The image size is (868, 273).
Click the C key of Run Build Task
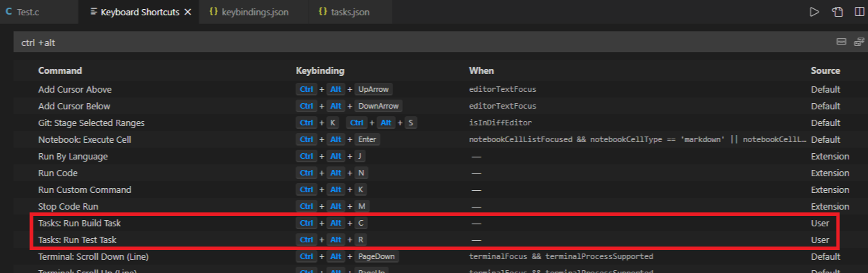click(x=360, y=223)
